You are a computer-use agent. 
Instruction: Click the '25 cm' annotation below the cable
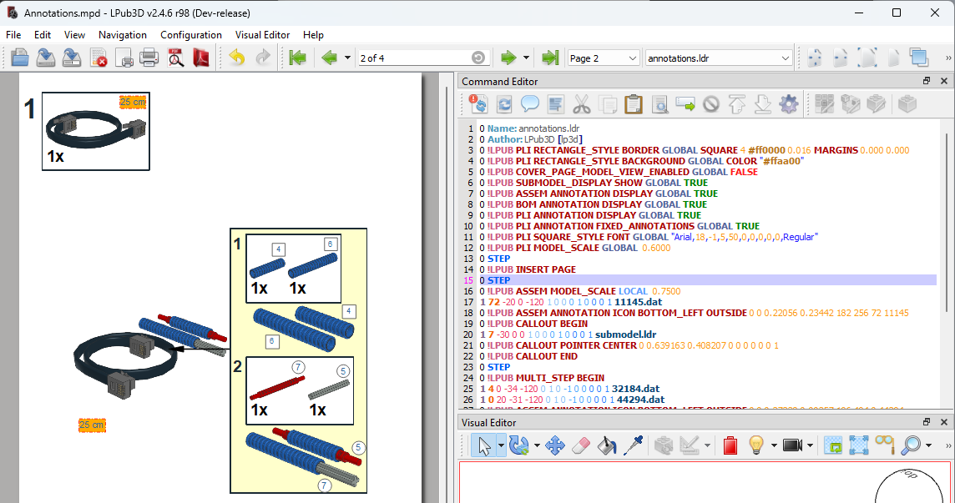click(92, 425)
